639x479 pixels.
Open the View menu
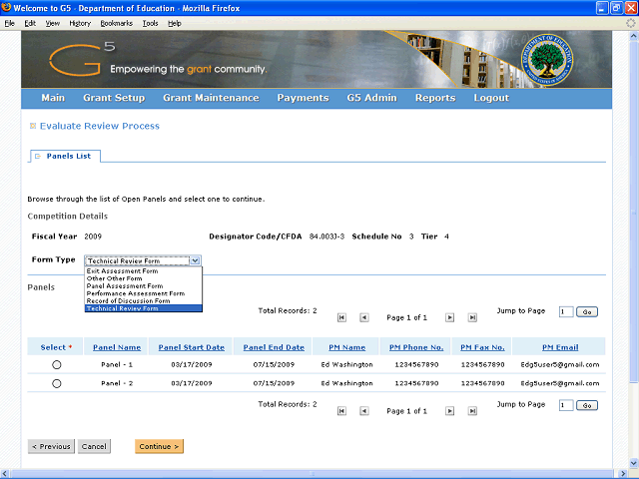tap(52, 23)
